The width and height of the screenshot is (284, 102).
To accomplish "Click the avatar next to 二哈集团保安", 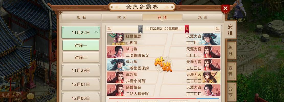I will [115, 52].
